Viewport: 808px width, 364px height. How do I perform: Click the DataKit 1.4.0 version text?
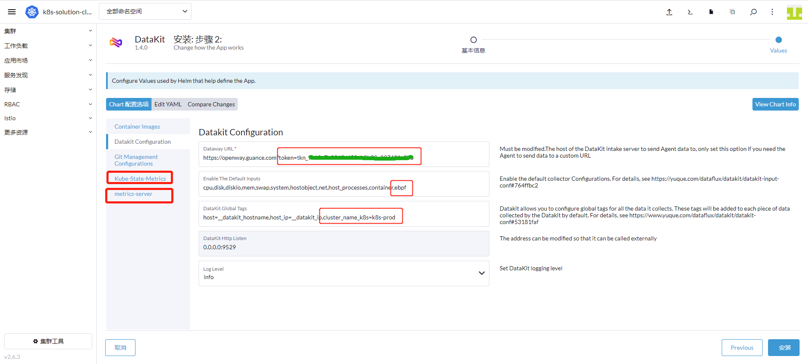pyautogui.click(x=141, y=47)
